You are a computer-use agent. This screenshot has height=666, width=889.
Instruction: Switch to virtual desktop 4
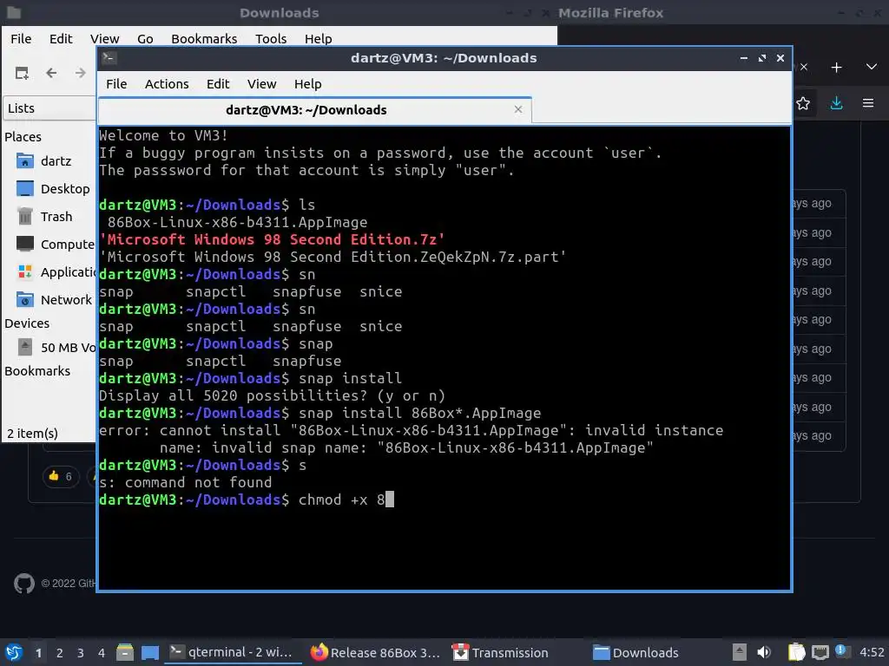pos(102,653)
